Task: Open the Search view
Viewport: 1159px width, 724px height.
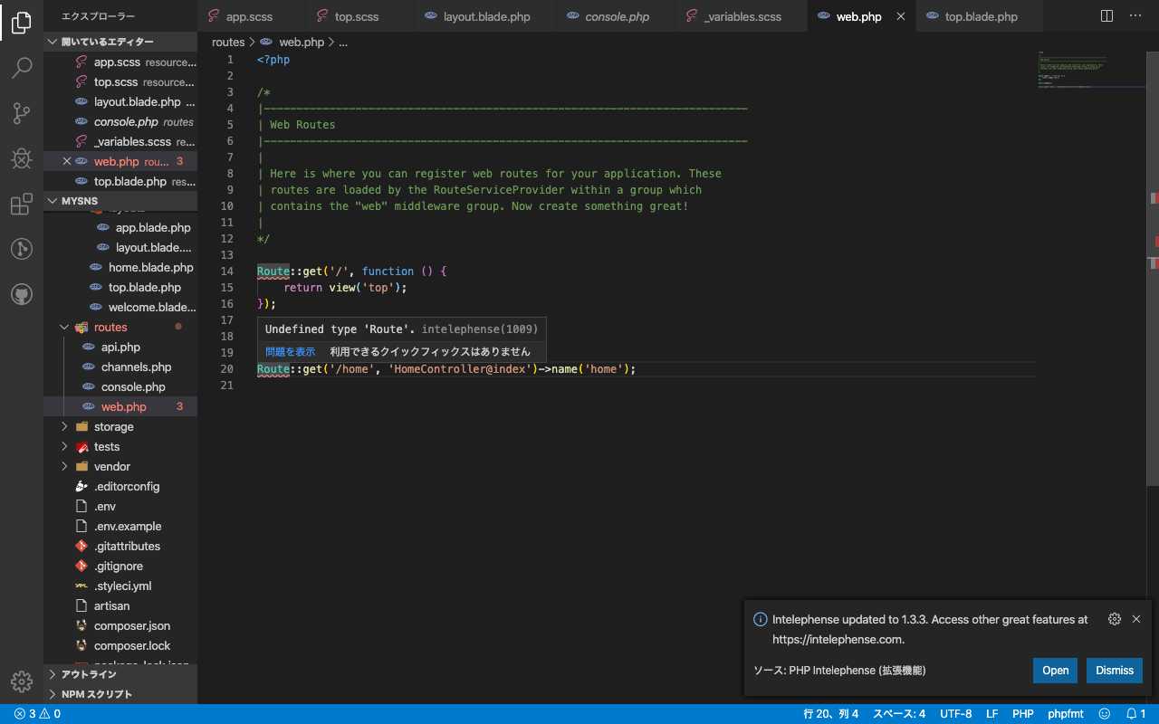Action: pos(22,68)
